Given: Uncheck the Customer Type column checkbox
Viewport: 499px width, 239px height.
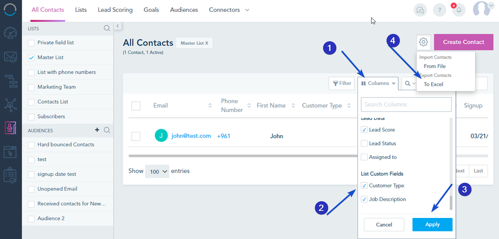Looking at the screenshot, I should (364, 185).
